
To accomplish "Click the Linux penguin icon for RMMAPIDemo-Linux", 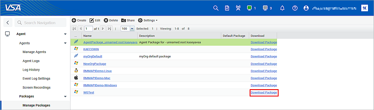I will click(x=76, y=70).
